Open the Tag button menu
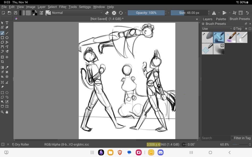252x157 pixels. pos(237,29)
